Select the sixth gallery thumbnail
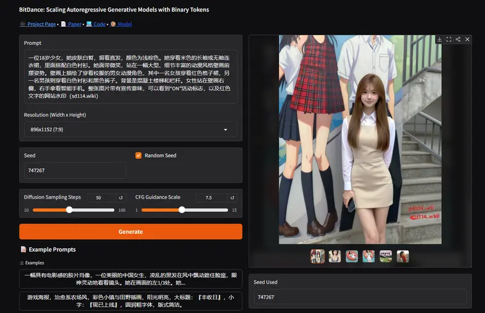The width and height of the screenshot is (485, 313). pyautogui.click(x=403, y=257)
